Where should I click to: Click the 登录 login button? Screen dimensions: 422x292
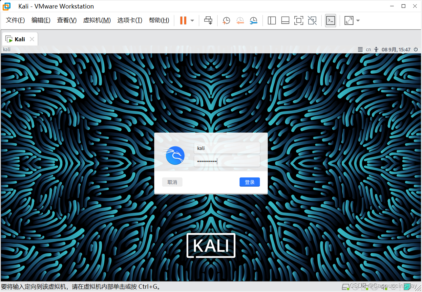pos(250,182)
